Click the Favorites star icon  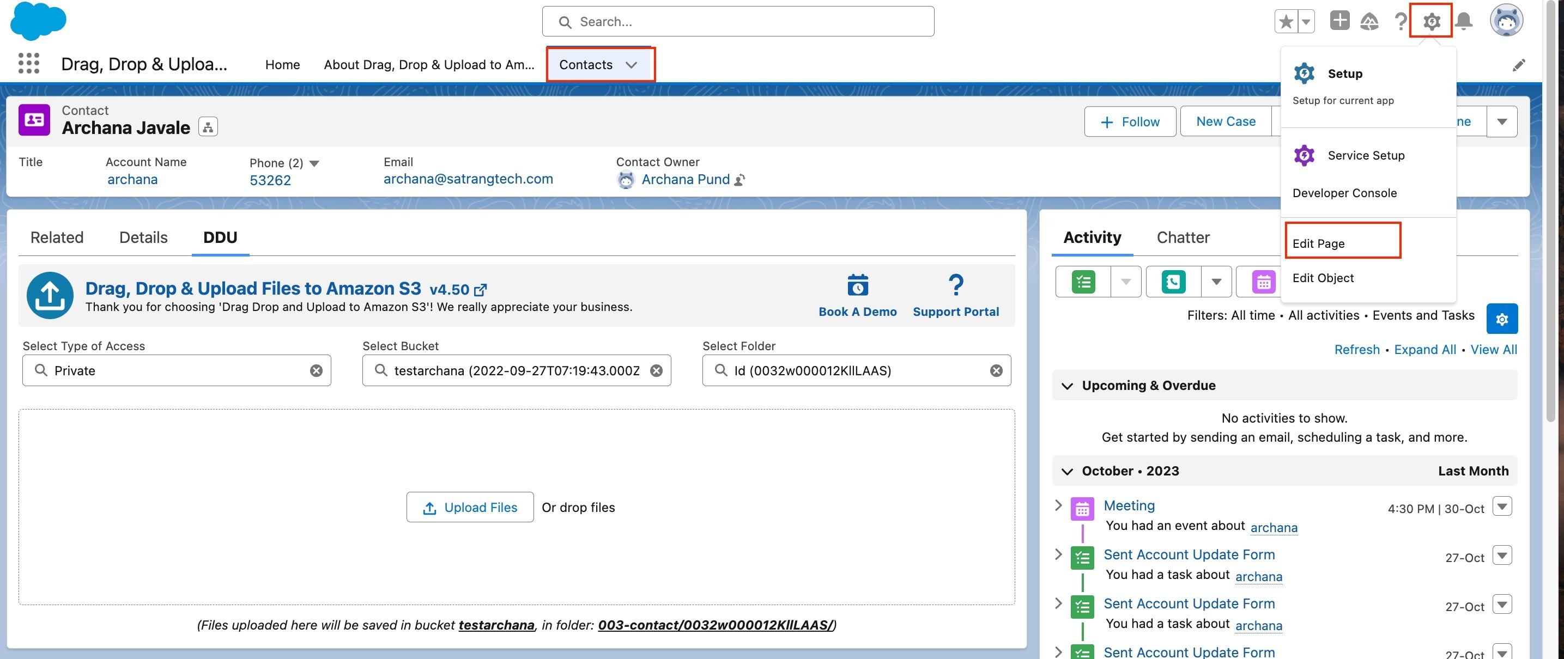1286,21
